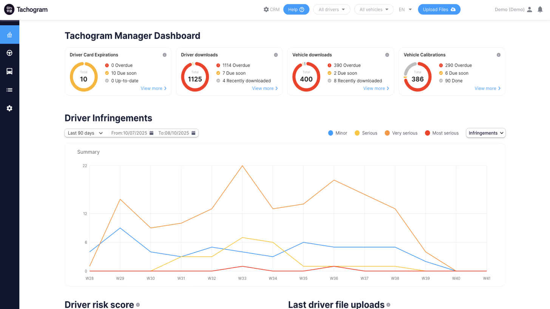Open the Last 90 days dropdown
Viewport: 550px width, 309px height.
[x=86, y=133]
